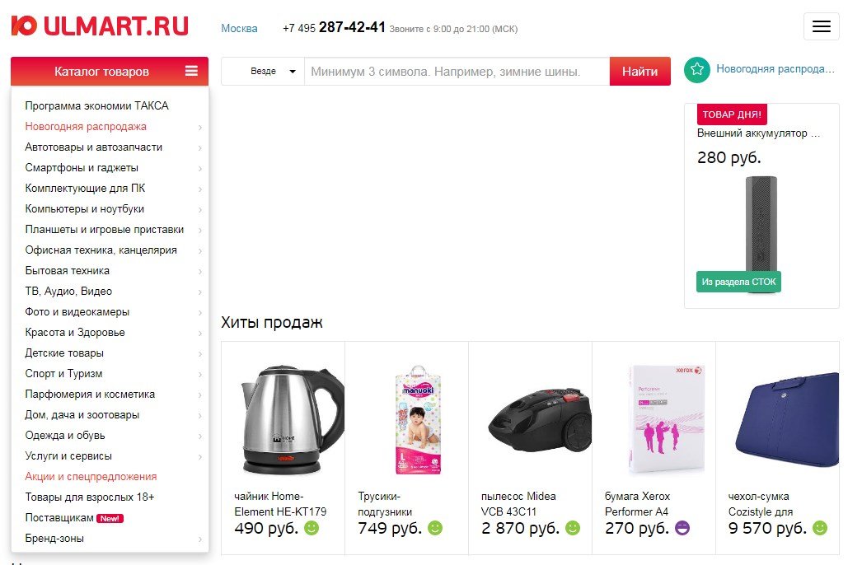This screenshot has width=848, height=565.
Task: Click green smiley next to Midea vacuum price
Action: click(573, 528)
